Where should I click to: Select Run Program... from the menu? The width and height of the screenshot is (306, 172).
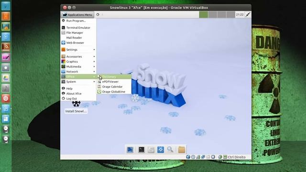78,21
